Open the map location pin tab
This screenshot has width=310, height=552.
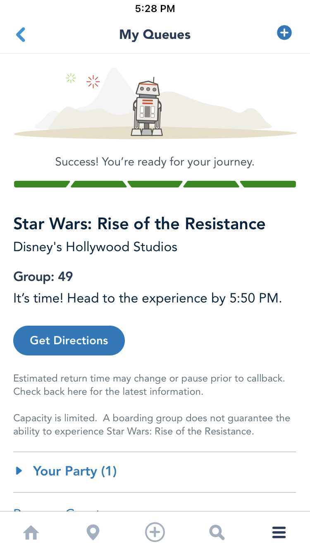point(93,533)
